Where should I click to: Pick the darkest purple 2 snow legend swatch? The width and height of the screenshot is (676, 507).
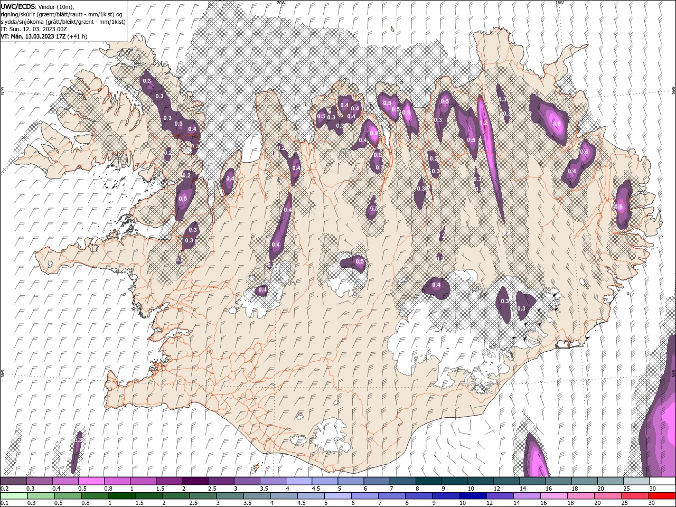195,481
